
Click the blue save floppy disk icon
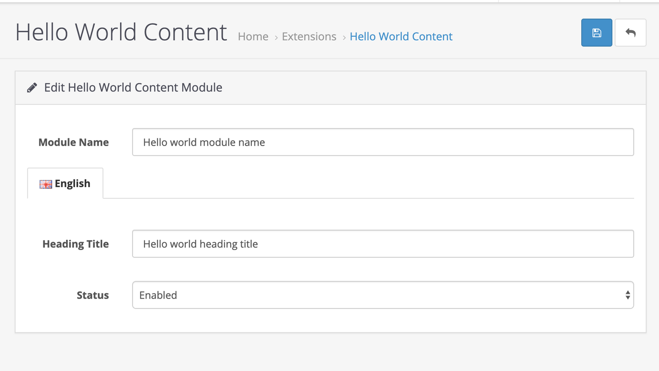pos(596,33)
